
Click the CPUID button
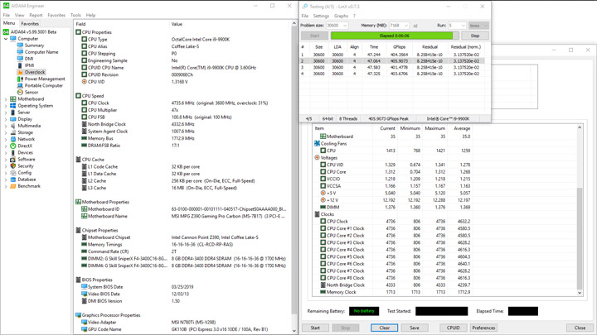tap(453, 328)
